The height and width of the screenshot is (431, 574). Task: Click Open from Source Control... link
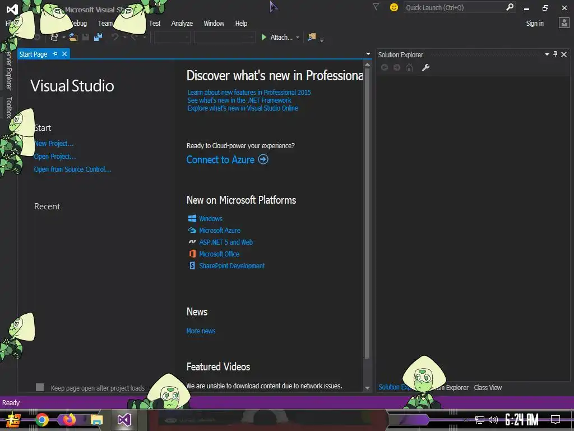tap(72, 169)
